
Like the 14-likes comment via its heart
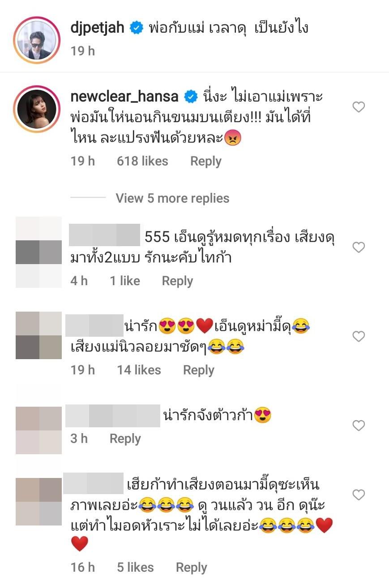(x=359, y=336)
